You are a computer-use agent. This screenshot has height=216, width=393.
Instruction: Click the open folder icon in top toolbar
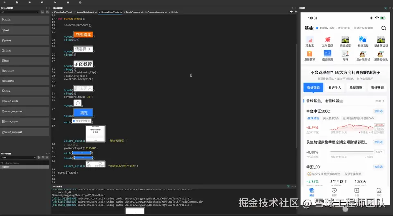click(x=17, y=2)
